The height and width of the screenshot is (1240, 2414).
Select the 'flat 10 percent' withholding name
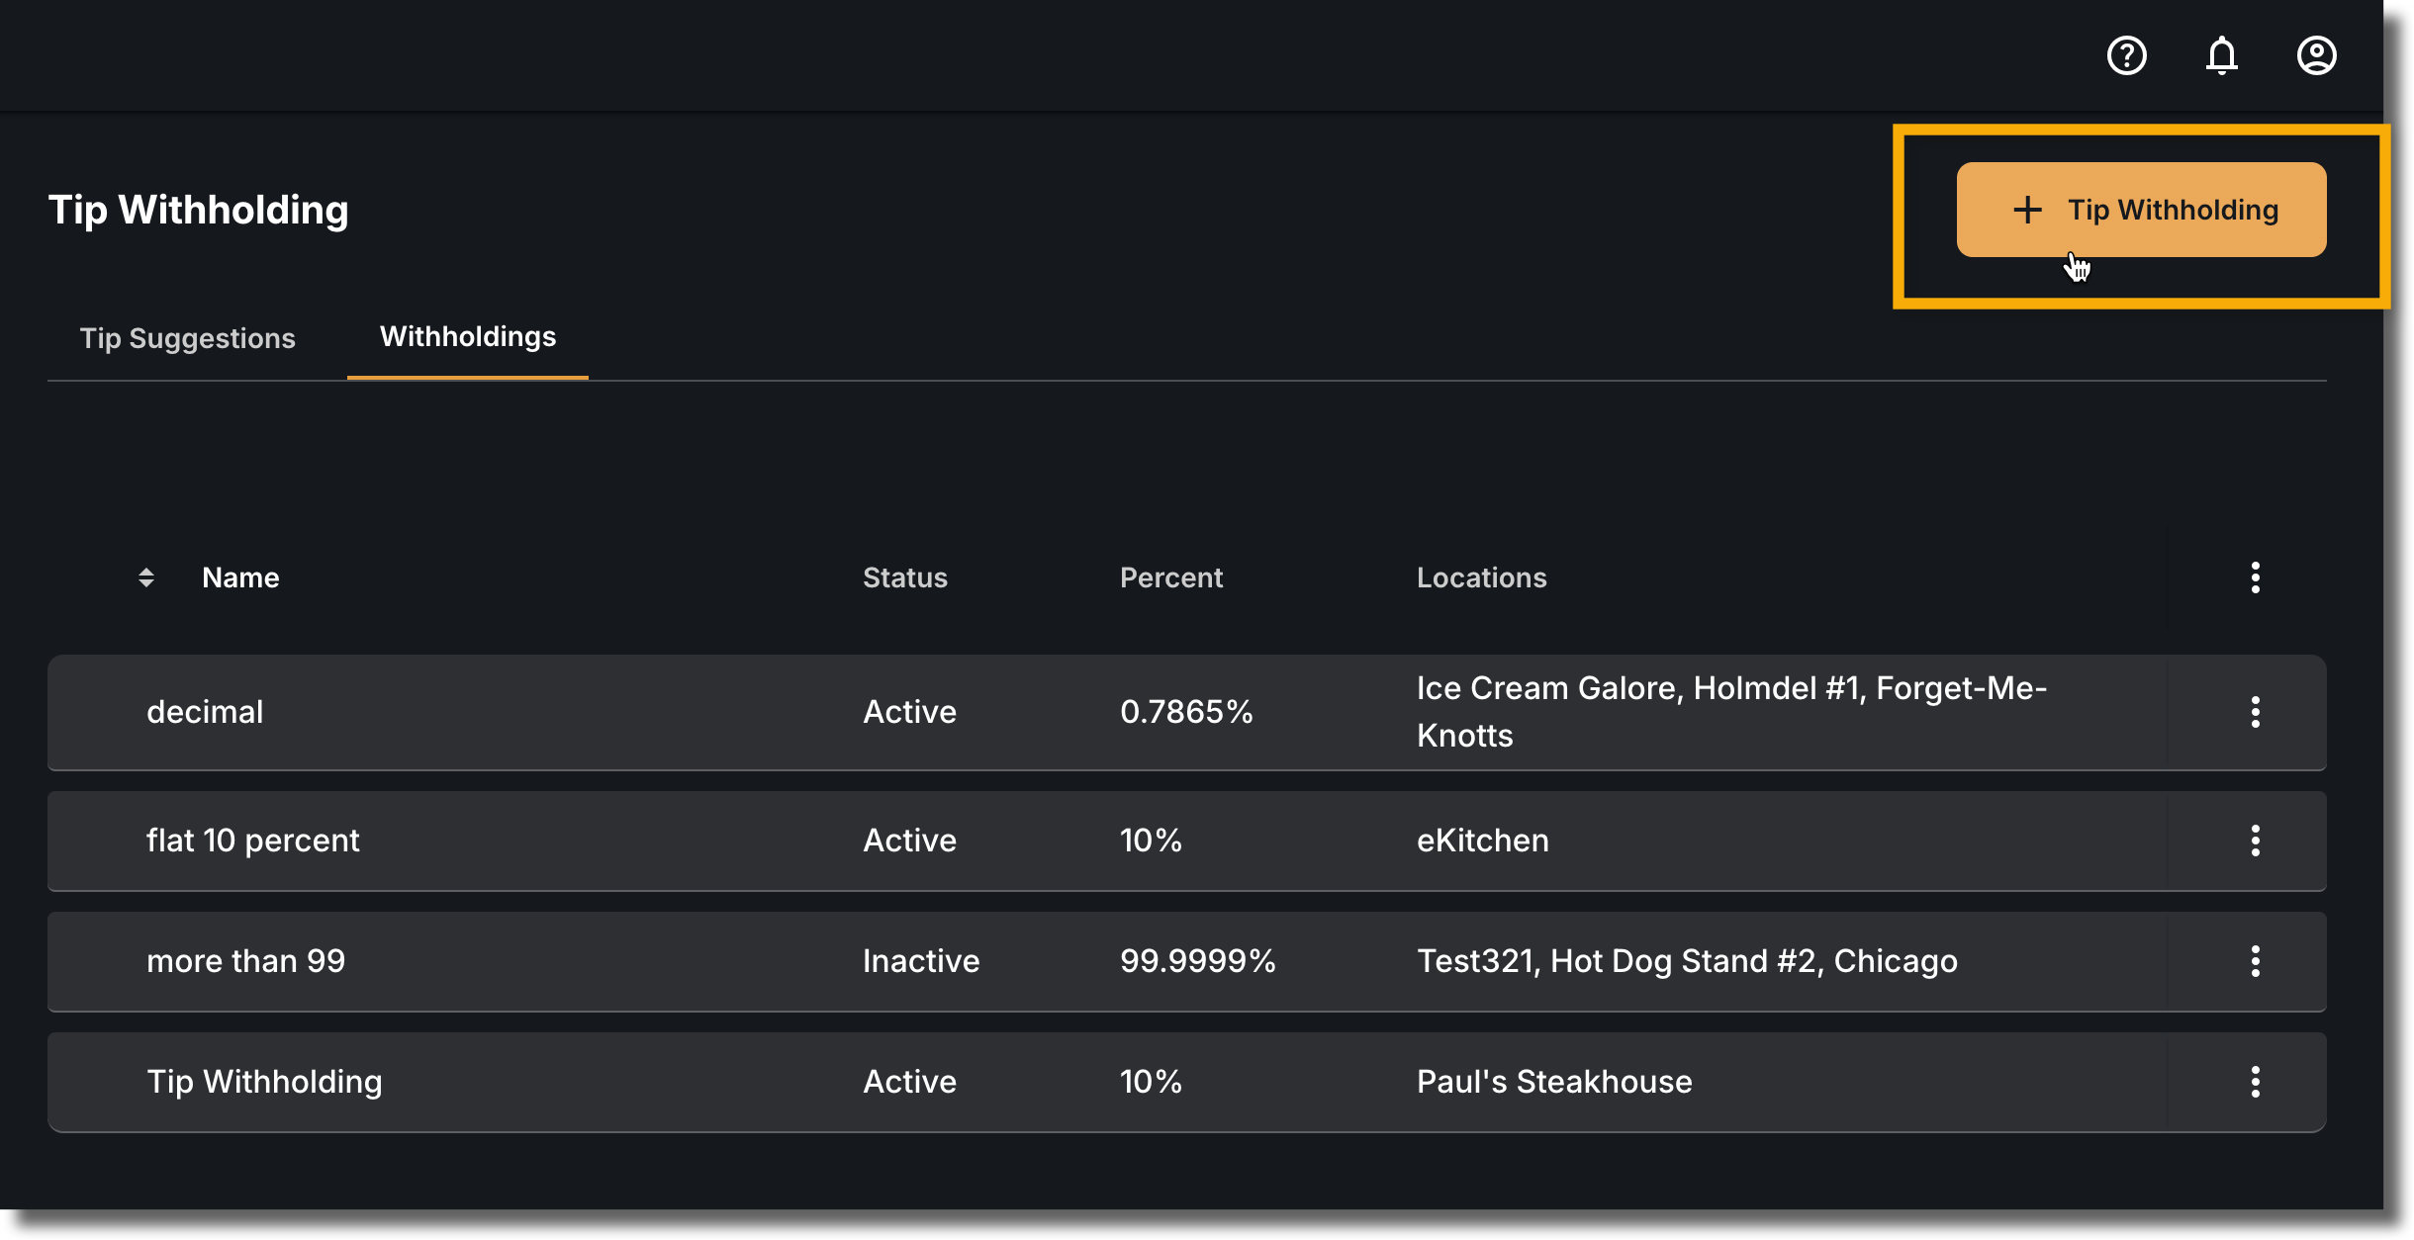253,841
